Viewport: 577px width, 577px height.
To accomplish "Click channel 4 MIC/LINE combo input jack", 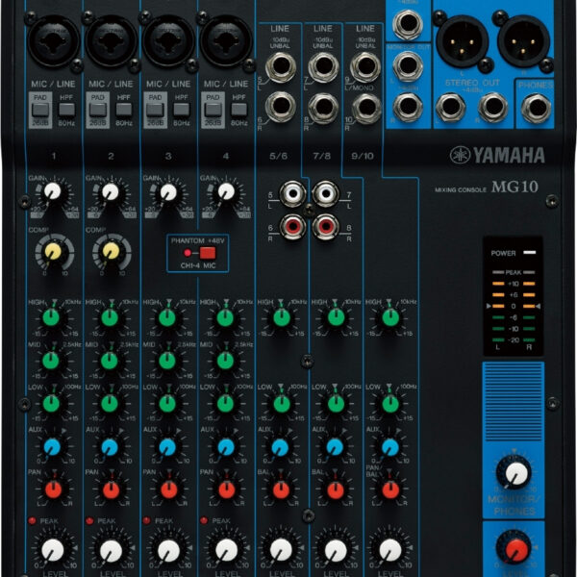I will click(x=224, y=40).
